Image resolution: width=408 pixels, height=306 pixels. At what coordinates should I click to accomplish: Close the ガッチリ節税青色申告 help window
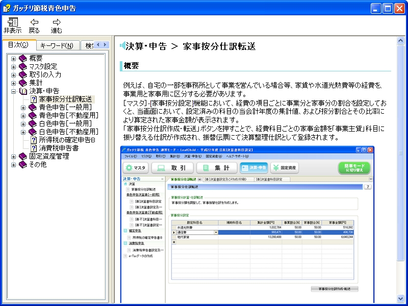coord(399,9)
